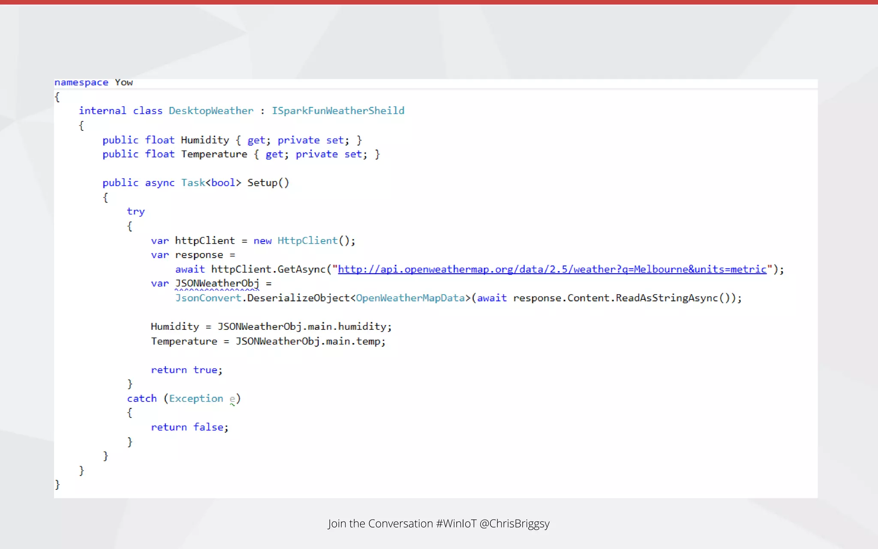Click the return true statement
Screen dimensions: 878x549
click(186, 370)
